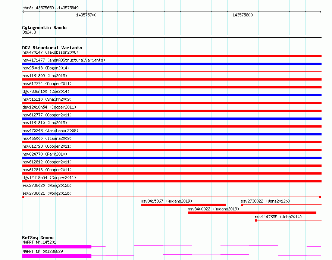332x260 pixels.
Task: Open nsv612812 (Cooper2011) variant
Action: (x=47, y=162)
